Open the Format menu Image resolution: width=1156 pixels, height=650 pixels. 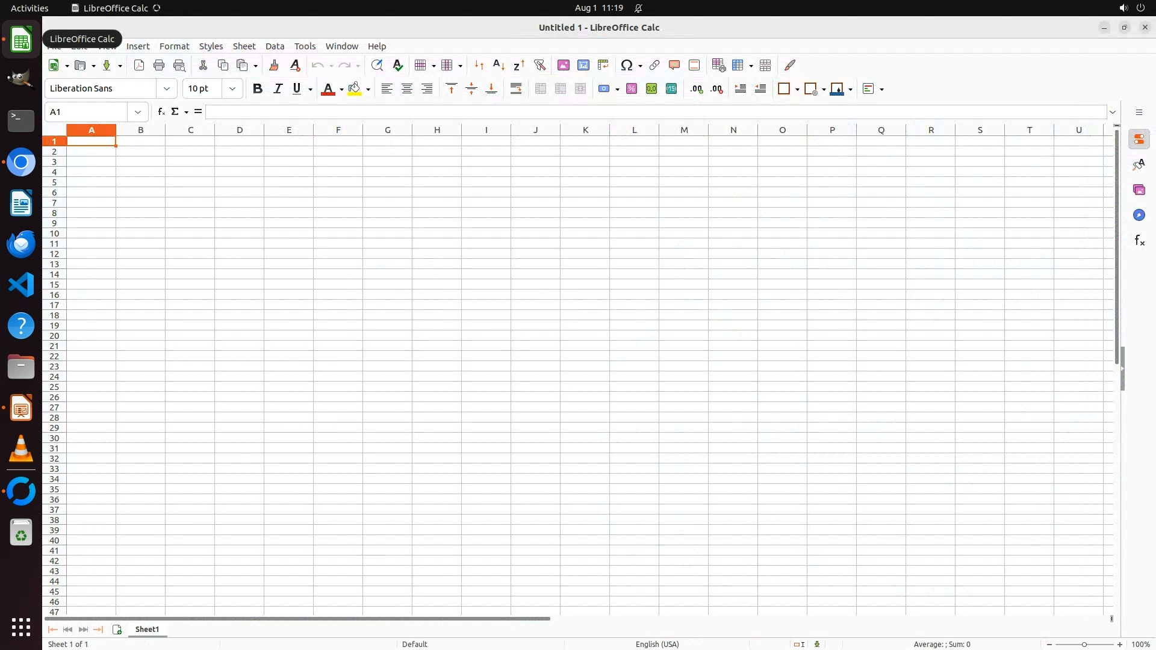(174, 46)
